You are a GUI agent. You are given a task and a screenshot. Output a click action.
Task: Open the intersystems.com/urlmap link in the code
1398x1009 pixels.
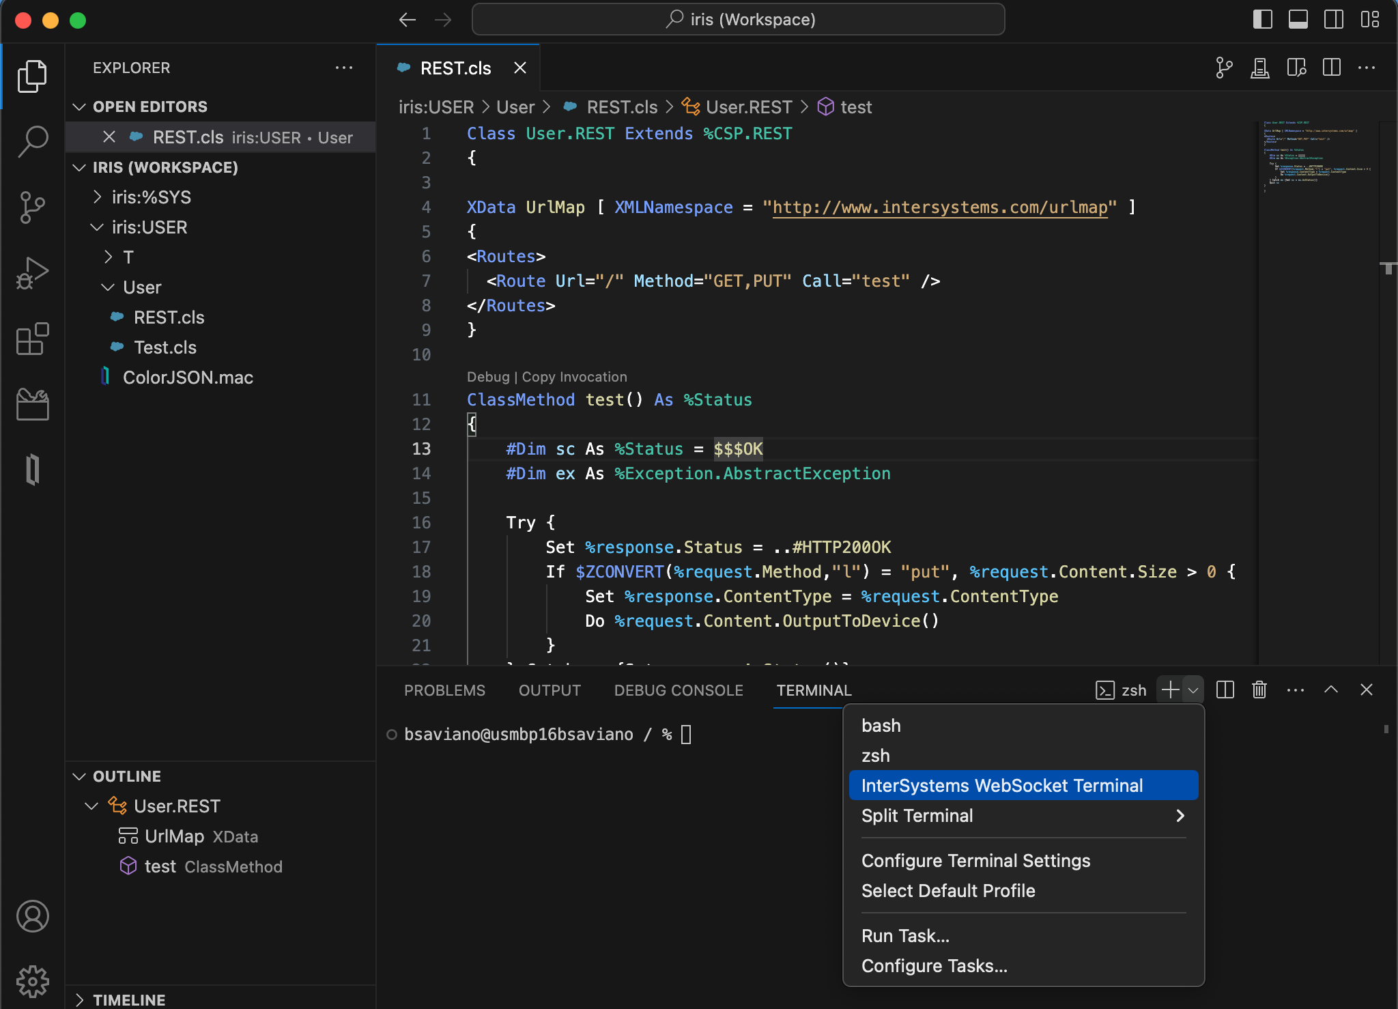pos(939,207)
